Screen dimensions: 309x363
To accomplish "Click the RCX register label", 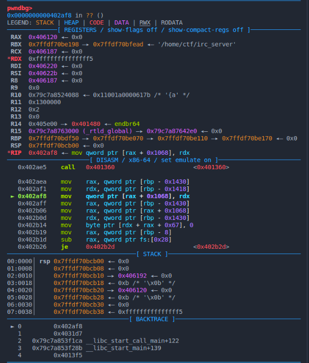I will click(16, 51).
